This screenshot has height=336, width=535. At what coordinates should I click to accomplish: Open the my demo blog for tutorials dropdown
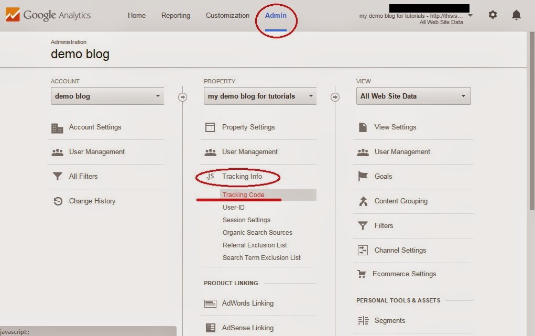click(260, 96)
